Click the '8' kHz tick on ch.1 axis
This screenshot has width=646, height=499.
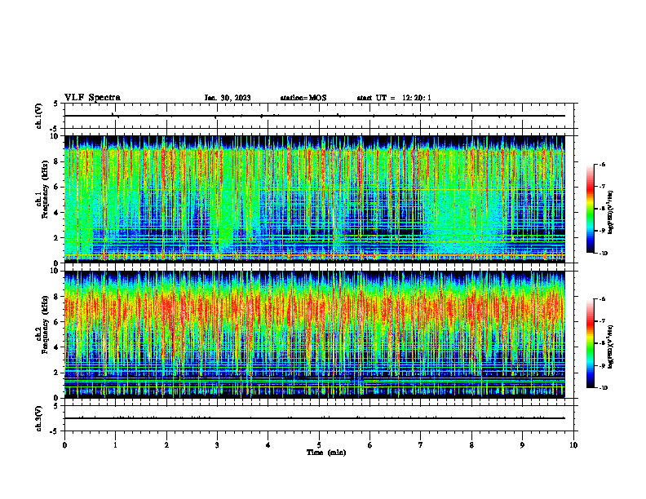(57, 161)
